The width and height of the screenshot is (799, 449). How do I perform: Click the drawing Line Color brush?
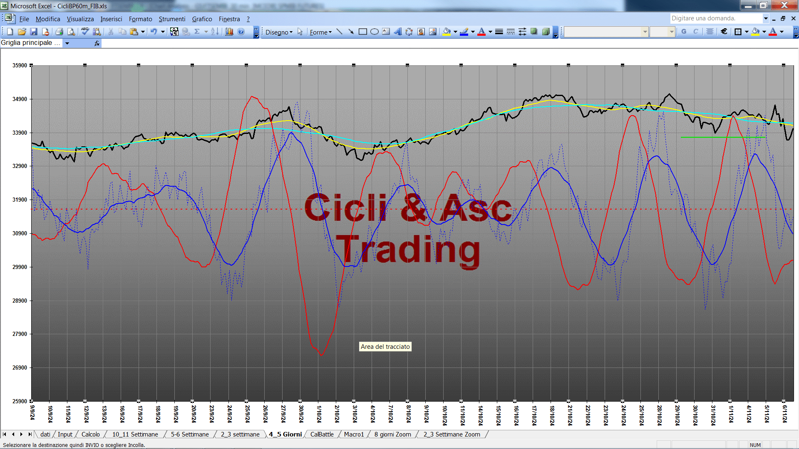click(x=464, y=32)
